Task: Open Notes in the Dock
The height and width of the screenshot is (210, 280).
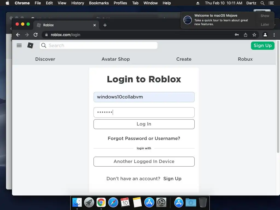Action: click(x=137, y=202)
